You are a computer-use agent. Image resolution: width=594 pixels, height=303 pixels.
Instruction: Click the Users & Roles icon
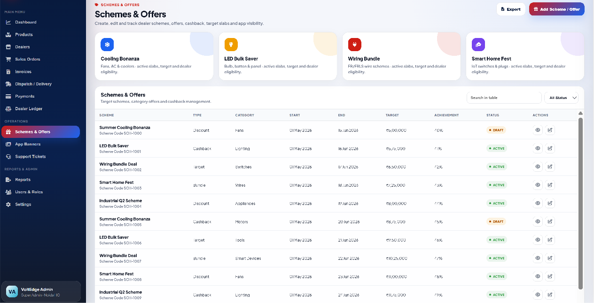8,192
